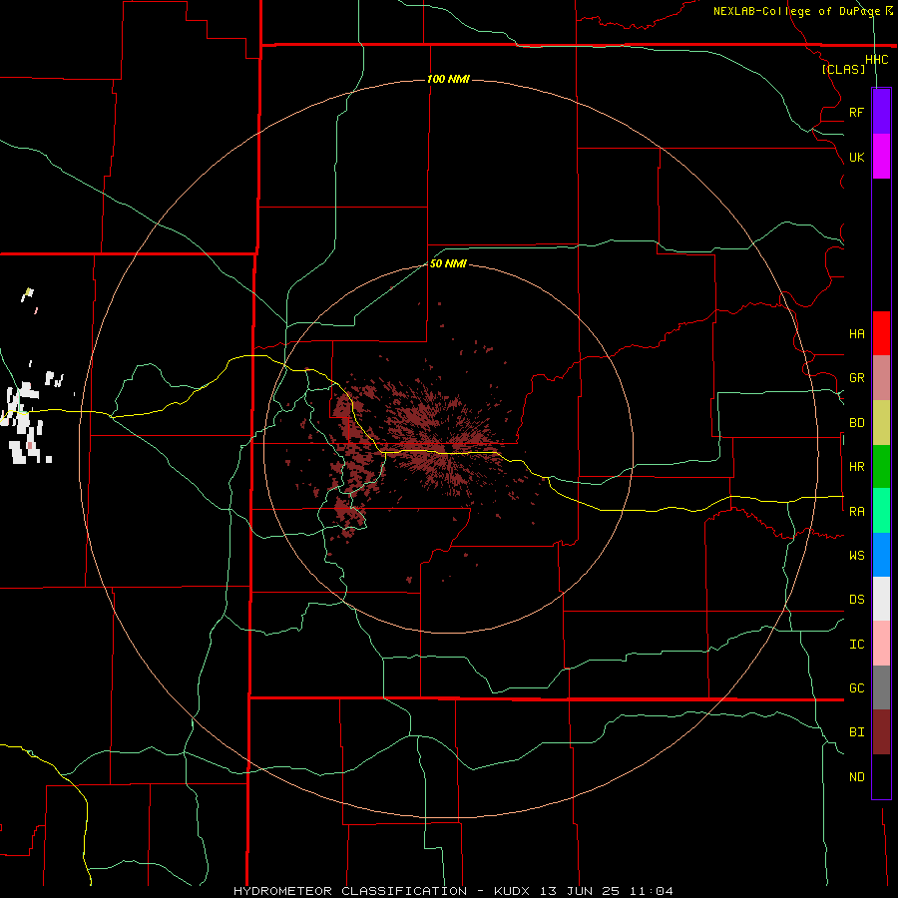Click the ND legend label
Viewport: 898px width, 898px height.
coord(856,777)
